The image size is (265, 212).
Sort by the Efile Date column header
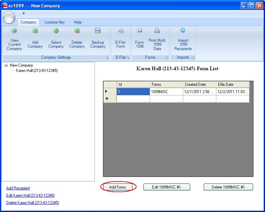click(233, 84)
